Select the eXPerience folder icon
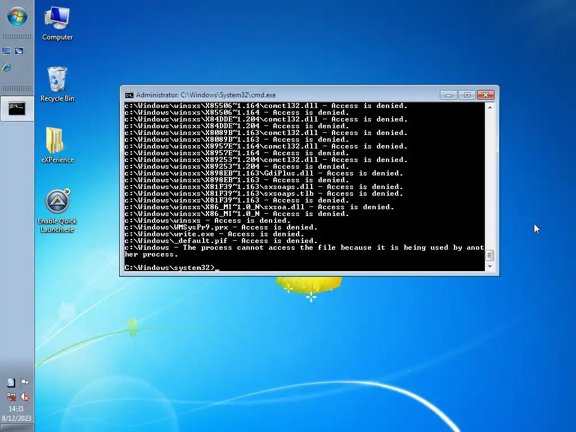The height and width of the screenshot is (432, 576). [57, 145]
